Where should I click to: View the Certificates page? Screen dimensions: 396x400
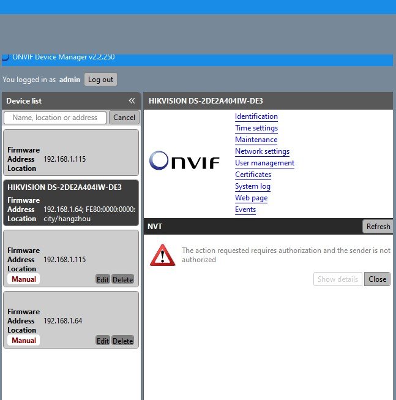tap(253, 175)
